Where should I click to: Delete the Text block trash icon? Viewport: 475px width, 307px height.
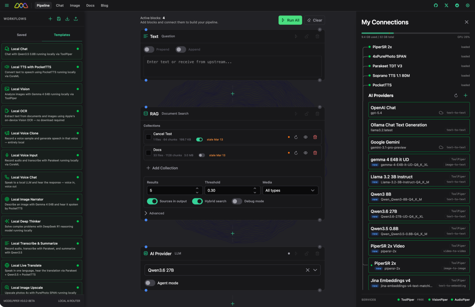(317, 36)
